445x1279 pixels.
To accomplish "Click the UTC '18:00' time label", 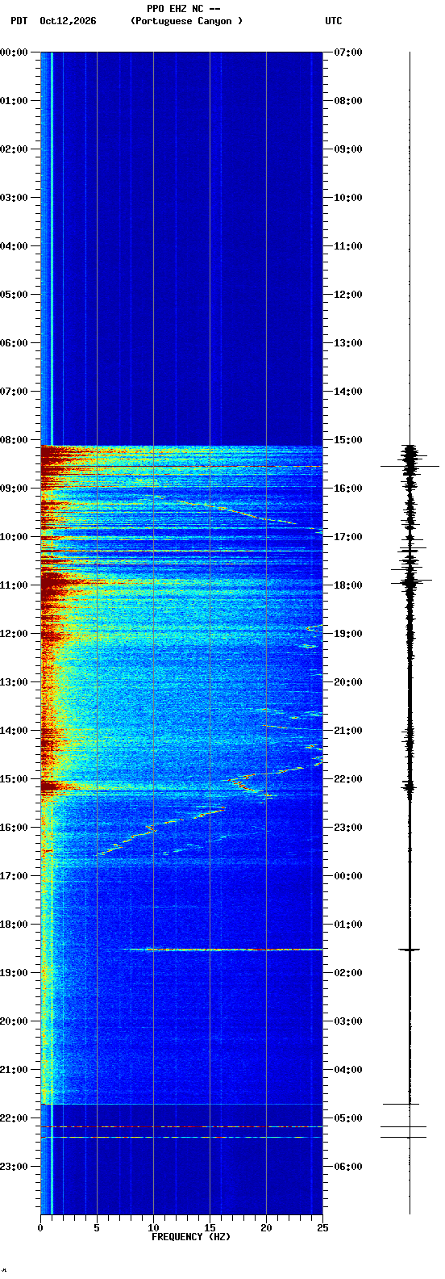I will tap(348, 585).
